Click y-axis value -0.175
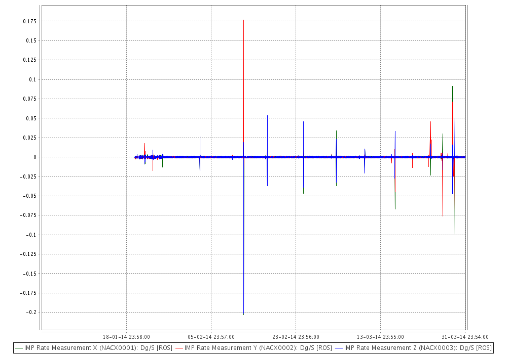The width and height of the screenshot is (507, 354). pos(28,293)
